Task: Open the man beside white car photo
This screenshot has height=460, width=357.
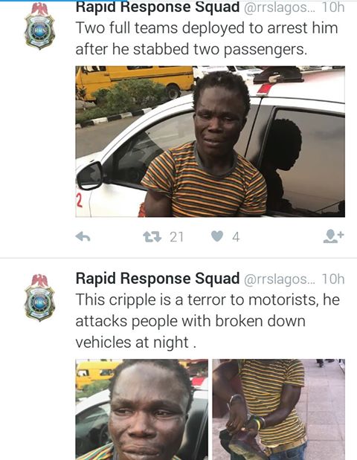Action: [x=210, y=141]
